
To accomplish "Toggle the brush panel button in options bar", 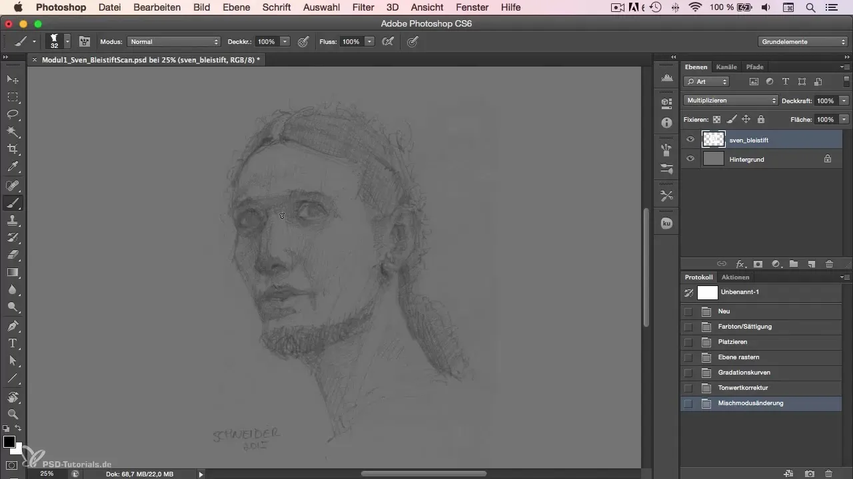I will tap(85, 41).
